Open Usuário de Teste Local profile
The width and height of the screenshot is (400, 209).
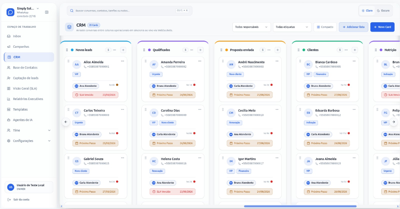point(29,187)
